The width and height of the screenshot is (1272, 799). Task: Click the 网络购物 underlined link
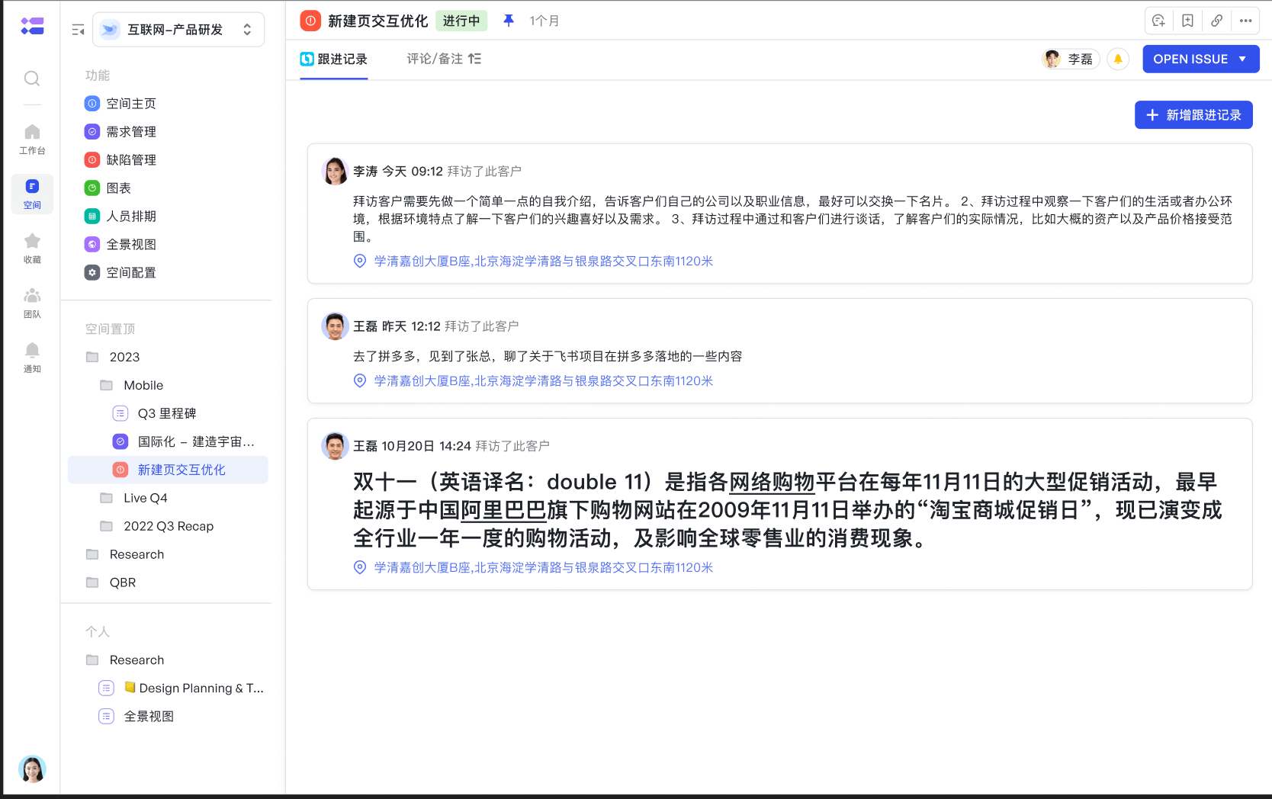(772, 483)
